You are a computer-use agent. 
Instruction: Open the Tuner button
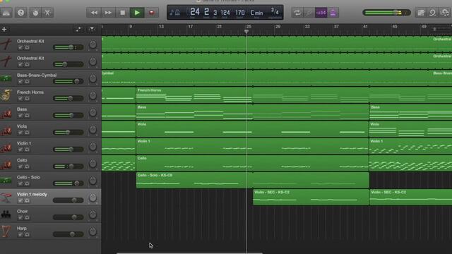[x=309, y=13]
